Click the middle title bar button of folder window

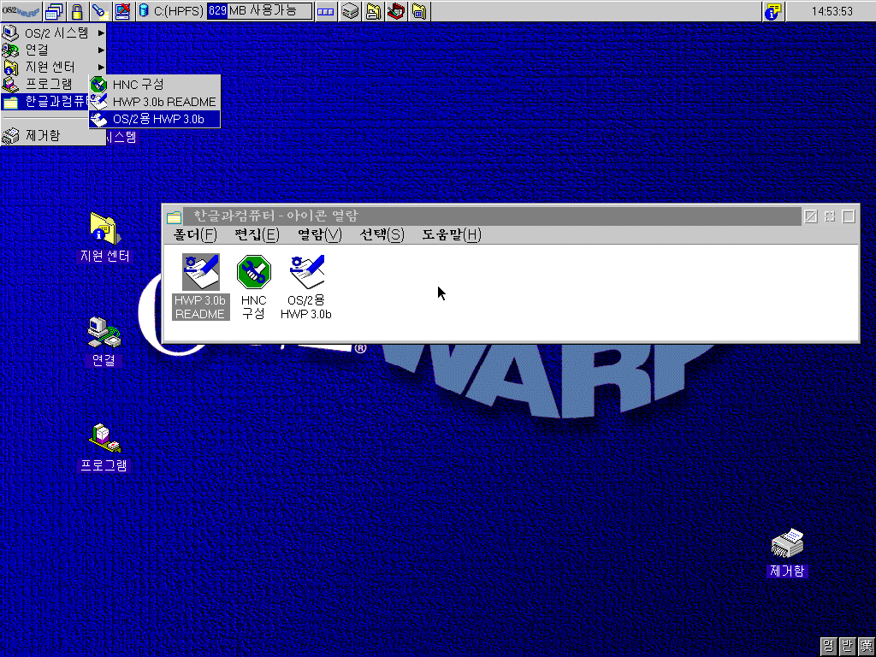coord(830,216)
